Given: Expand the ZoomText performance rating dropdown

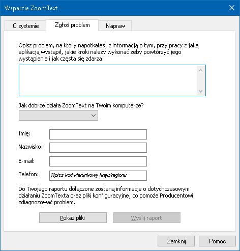Looking at the screenshot, I should [x=58, y=116].
